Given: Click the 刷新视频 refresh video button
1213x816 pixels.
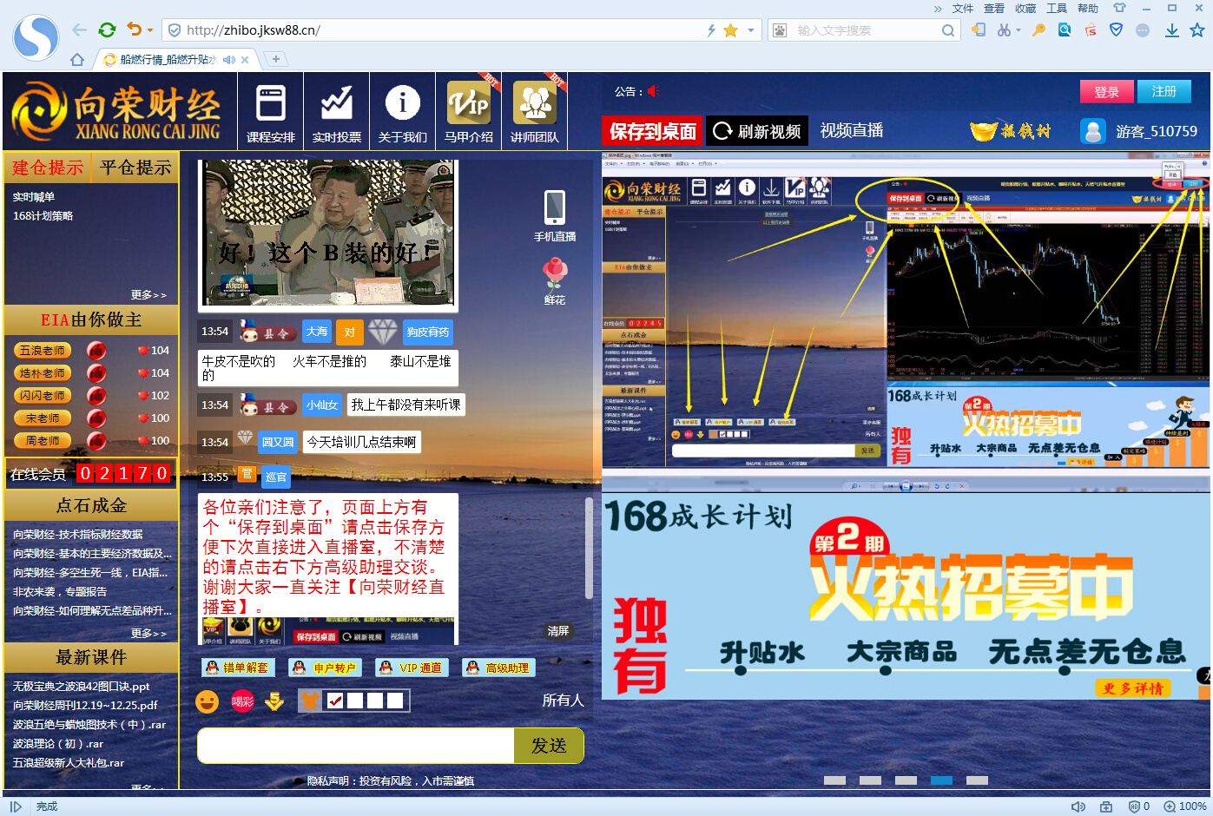Looking at the screenshot, I should coord(757,131).
